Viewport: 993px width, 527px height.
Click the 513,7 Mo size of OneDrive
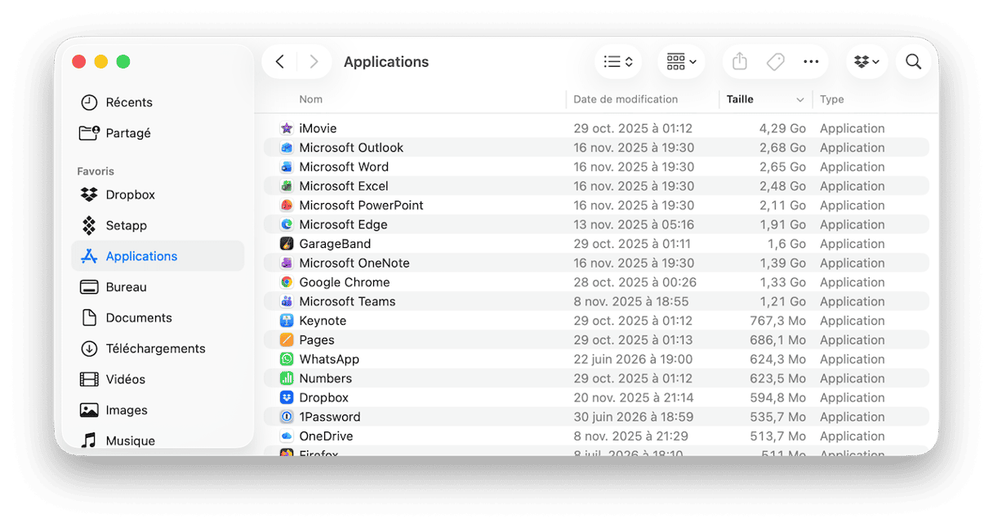point(778,436)
